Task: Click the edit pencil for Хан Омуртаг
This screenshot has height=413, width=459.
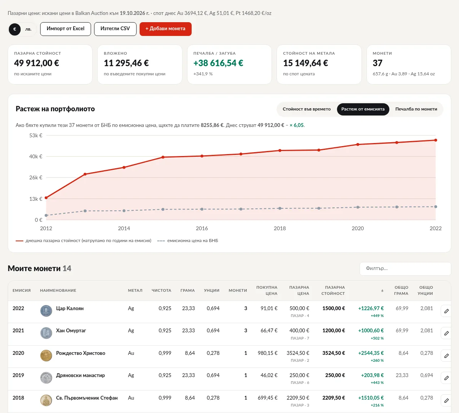Action: 446,333
